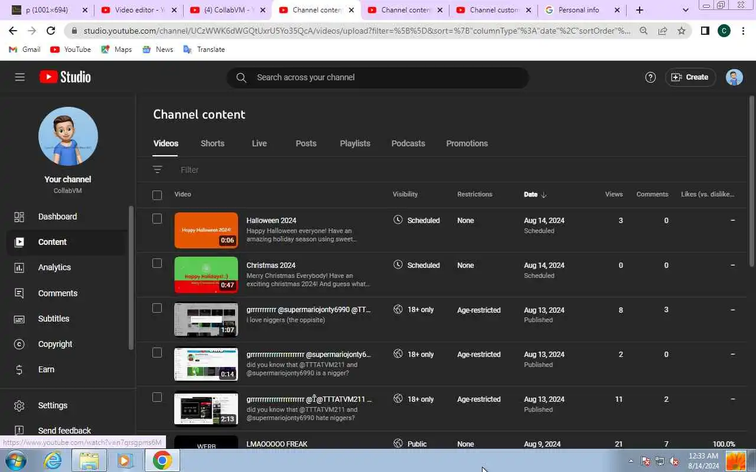This screenshot has height=472, width=756.
Task: Check the Christmas 2024 video checkbox
Action: [157, 264]
